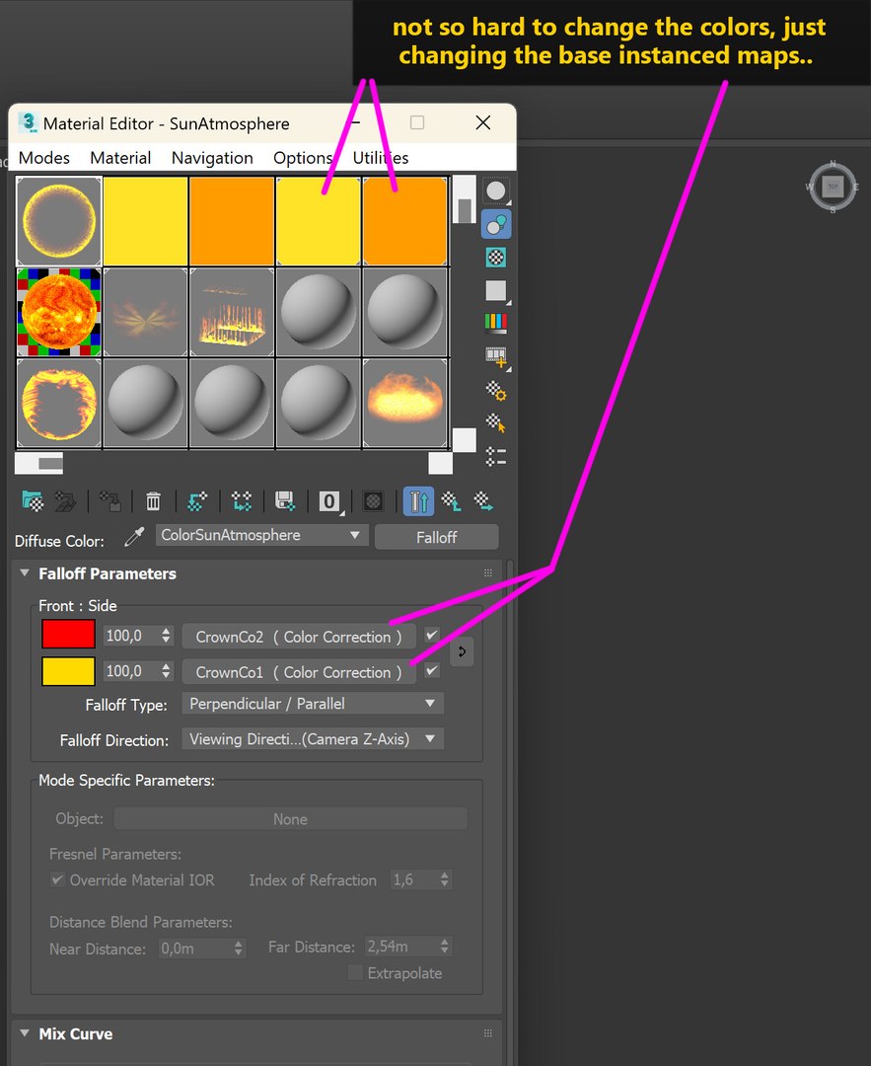
Task: Click the Object None button
Action: click(290, 819)
